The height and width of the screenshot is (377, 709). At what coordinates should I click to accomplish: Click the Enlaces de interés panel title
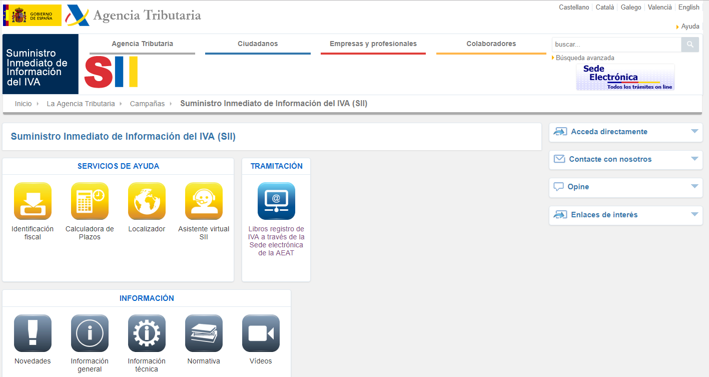[604, 215]
